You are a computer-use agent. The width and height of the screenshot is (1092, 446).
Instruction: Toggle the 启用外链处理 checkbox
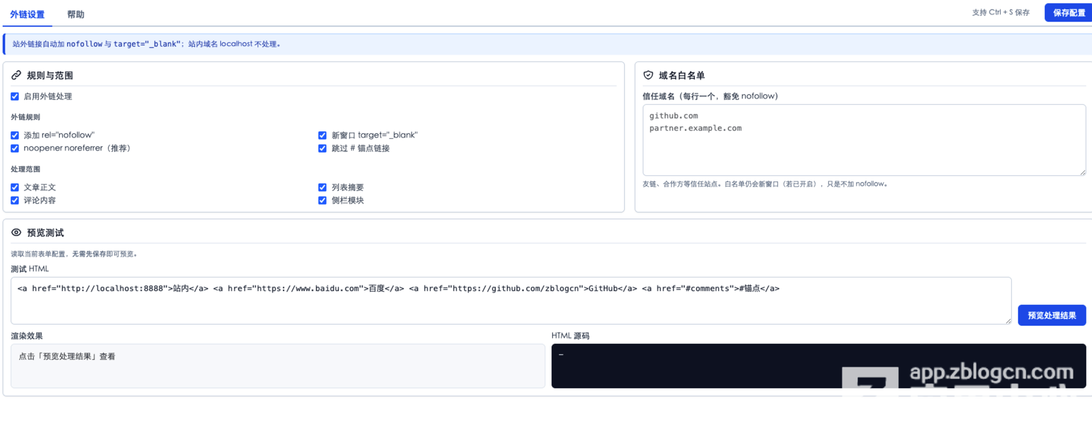point(15,97)
